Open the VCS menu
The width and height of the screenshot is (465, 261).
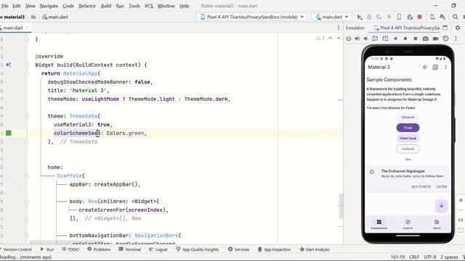point(148,6)
